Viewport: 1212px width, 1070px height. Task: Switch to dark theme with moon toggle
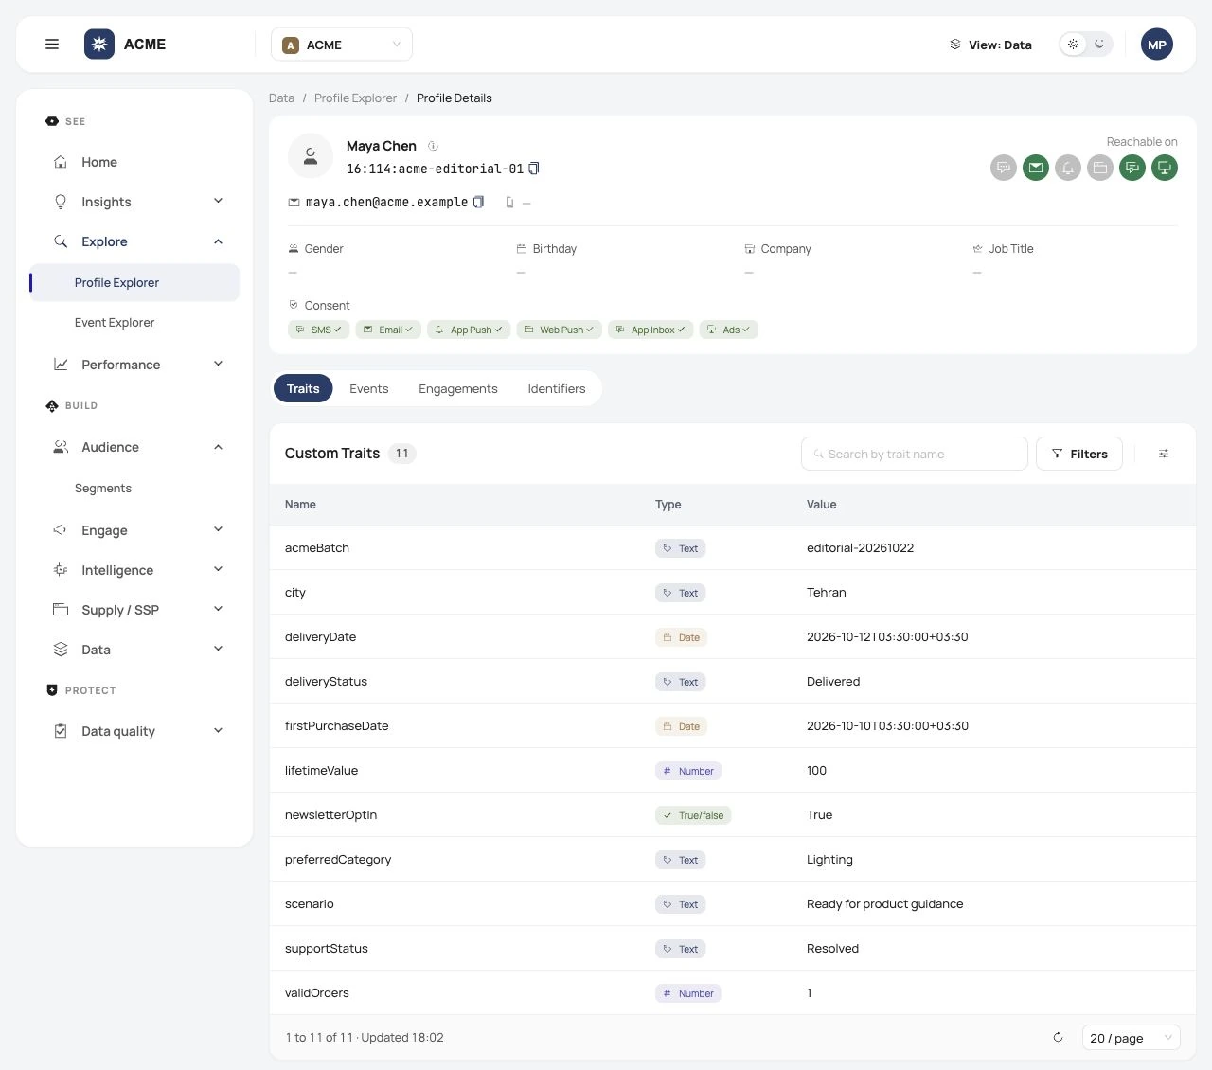pos(1099,45)
